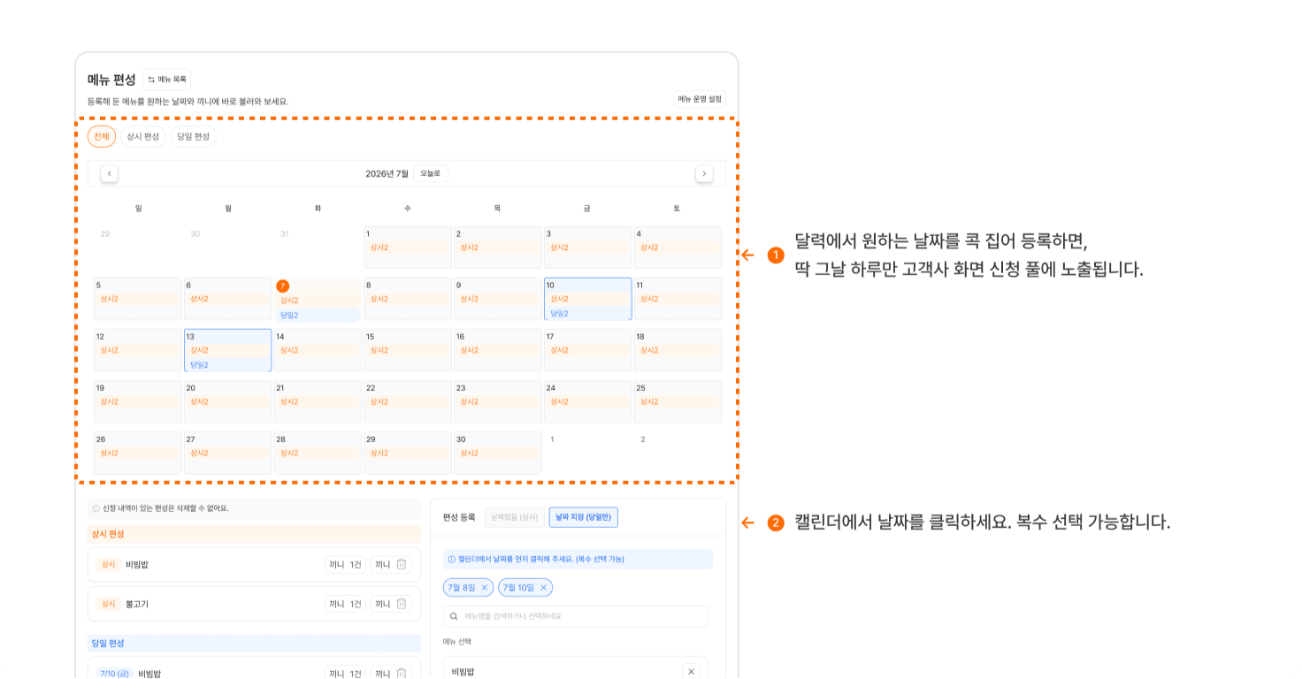Select July 4 in the calendar

coord(678,248)
